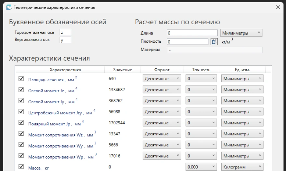This screenshot has height=171, width=286.
Task: Open format dropdown for Площадь сечения
Action: pos(162,79)
